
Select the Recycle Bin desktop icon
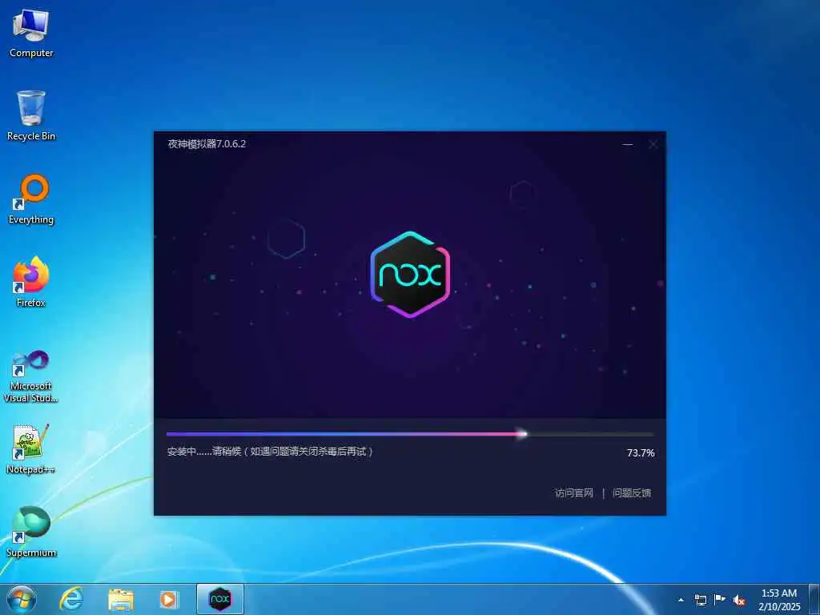(31, 115)
